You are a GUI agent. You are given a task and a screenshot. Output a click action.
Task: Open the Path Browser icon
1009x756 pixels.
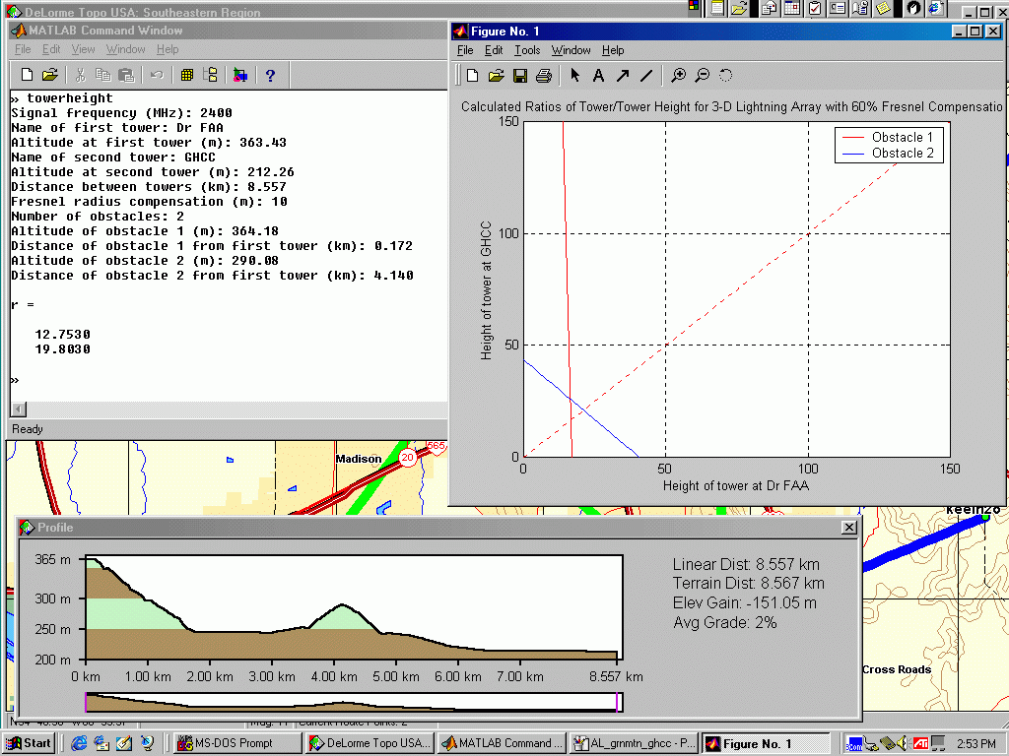coord(211,75)
